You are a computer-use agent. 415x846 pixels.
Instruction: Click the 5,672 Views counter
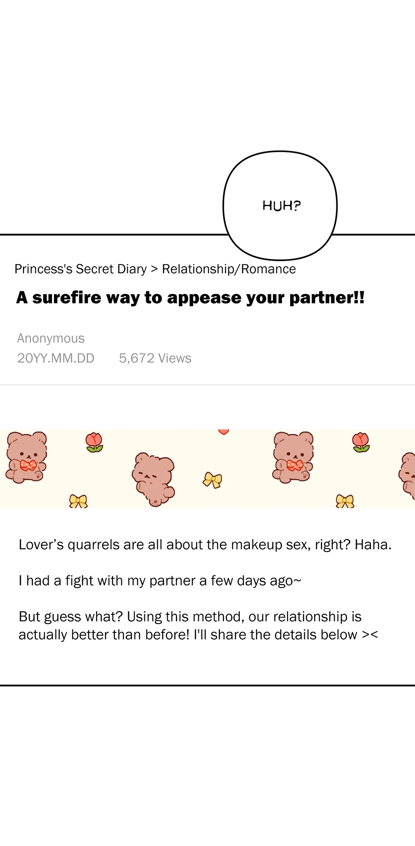pos(155,358)
